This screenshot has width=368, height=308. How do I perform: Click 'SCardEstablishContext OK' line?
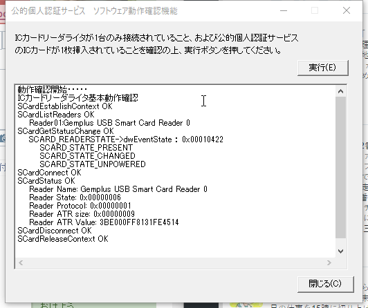[65, 106]
